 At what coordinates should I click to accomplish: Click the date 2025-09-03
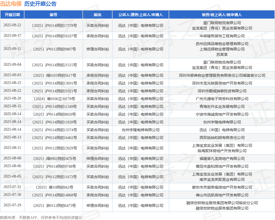[12, 75]
